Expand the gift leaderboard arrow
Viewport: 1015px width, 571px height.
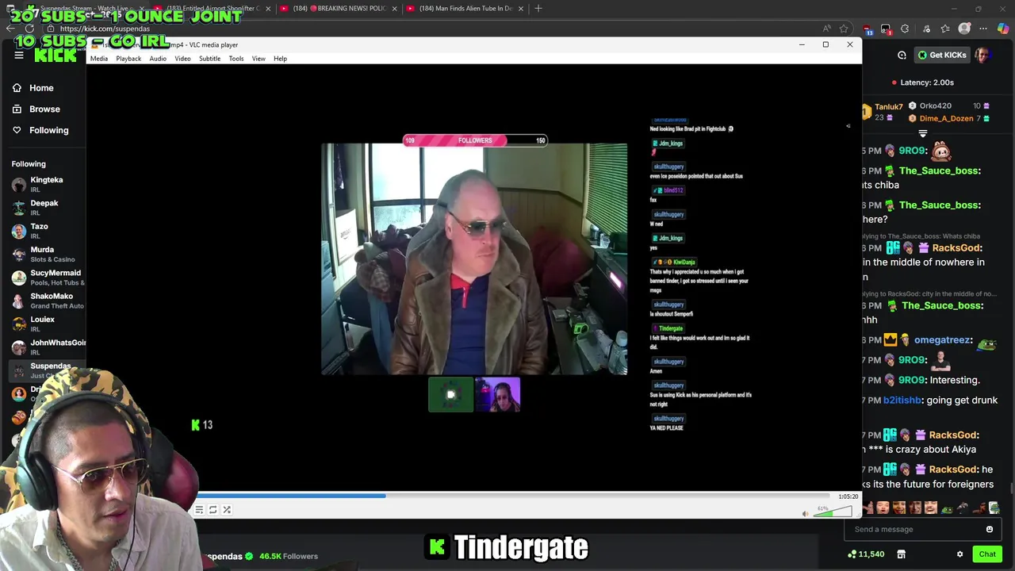tap(922, 133)
